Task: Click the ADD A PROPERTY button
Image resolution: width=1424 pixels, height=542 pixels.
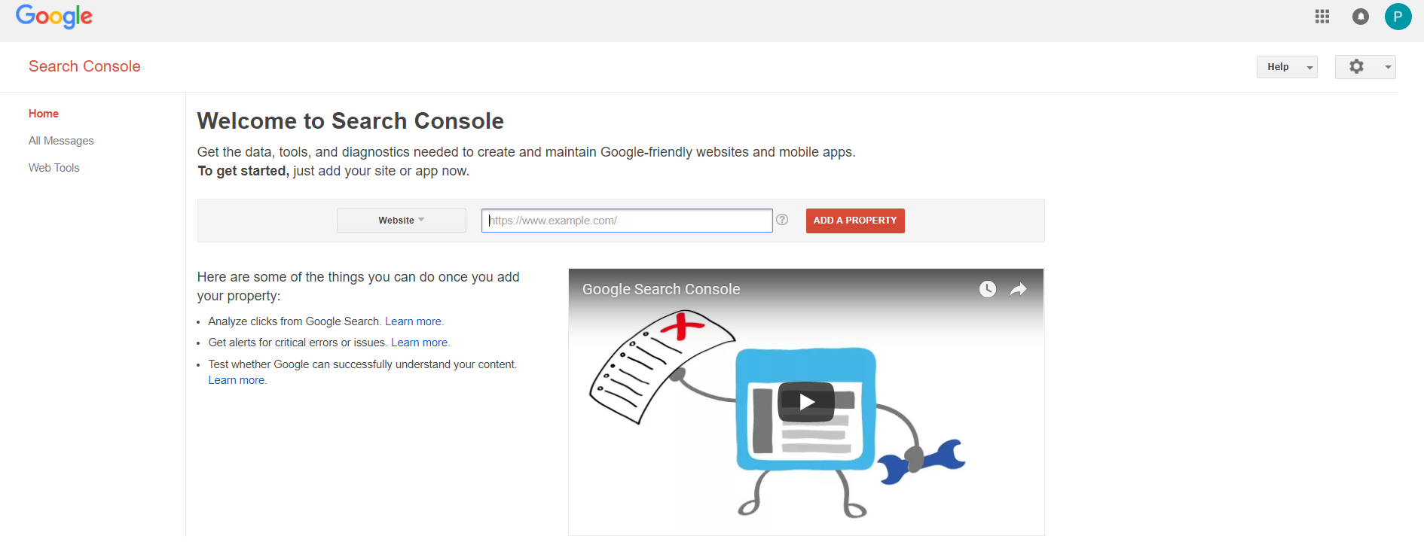Action: (x=855, y=221)
